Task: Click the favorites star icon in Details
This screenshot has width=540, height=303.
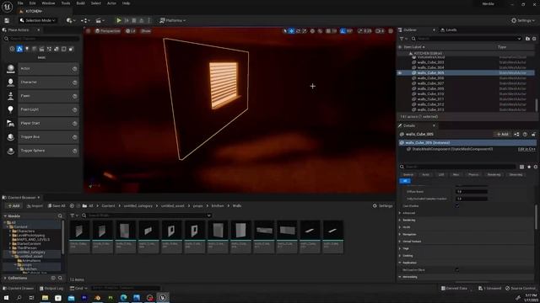Action: pyautogui.click(x=529, y=167)
